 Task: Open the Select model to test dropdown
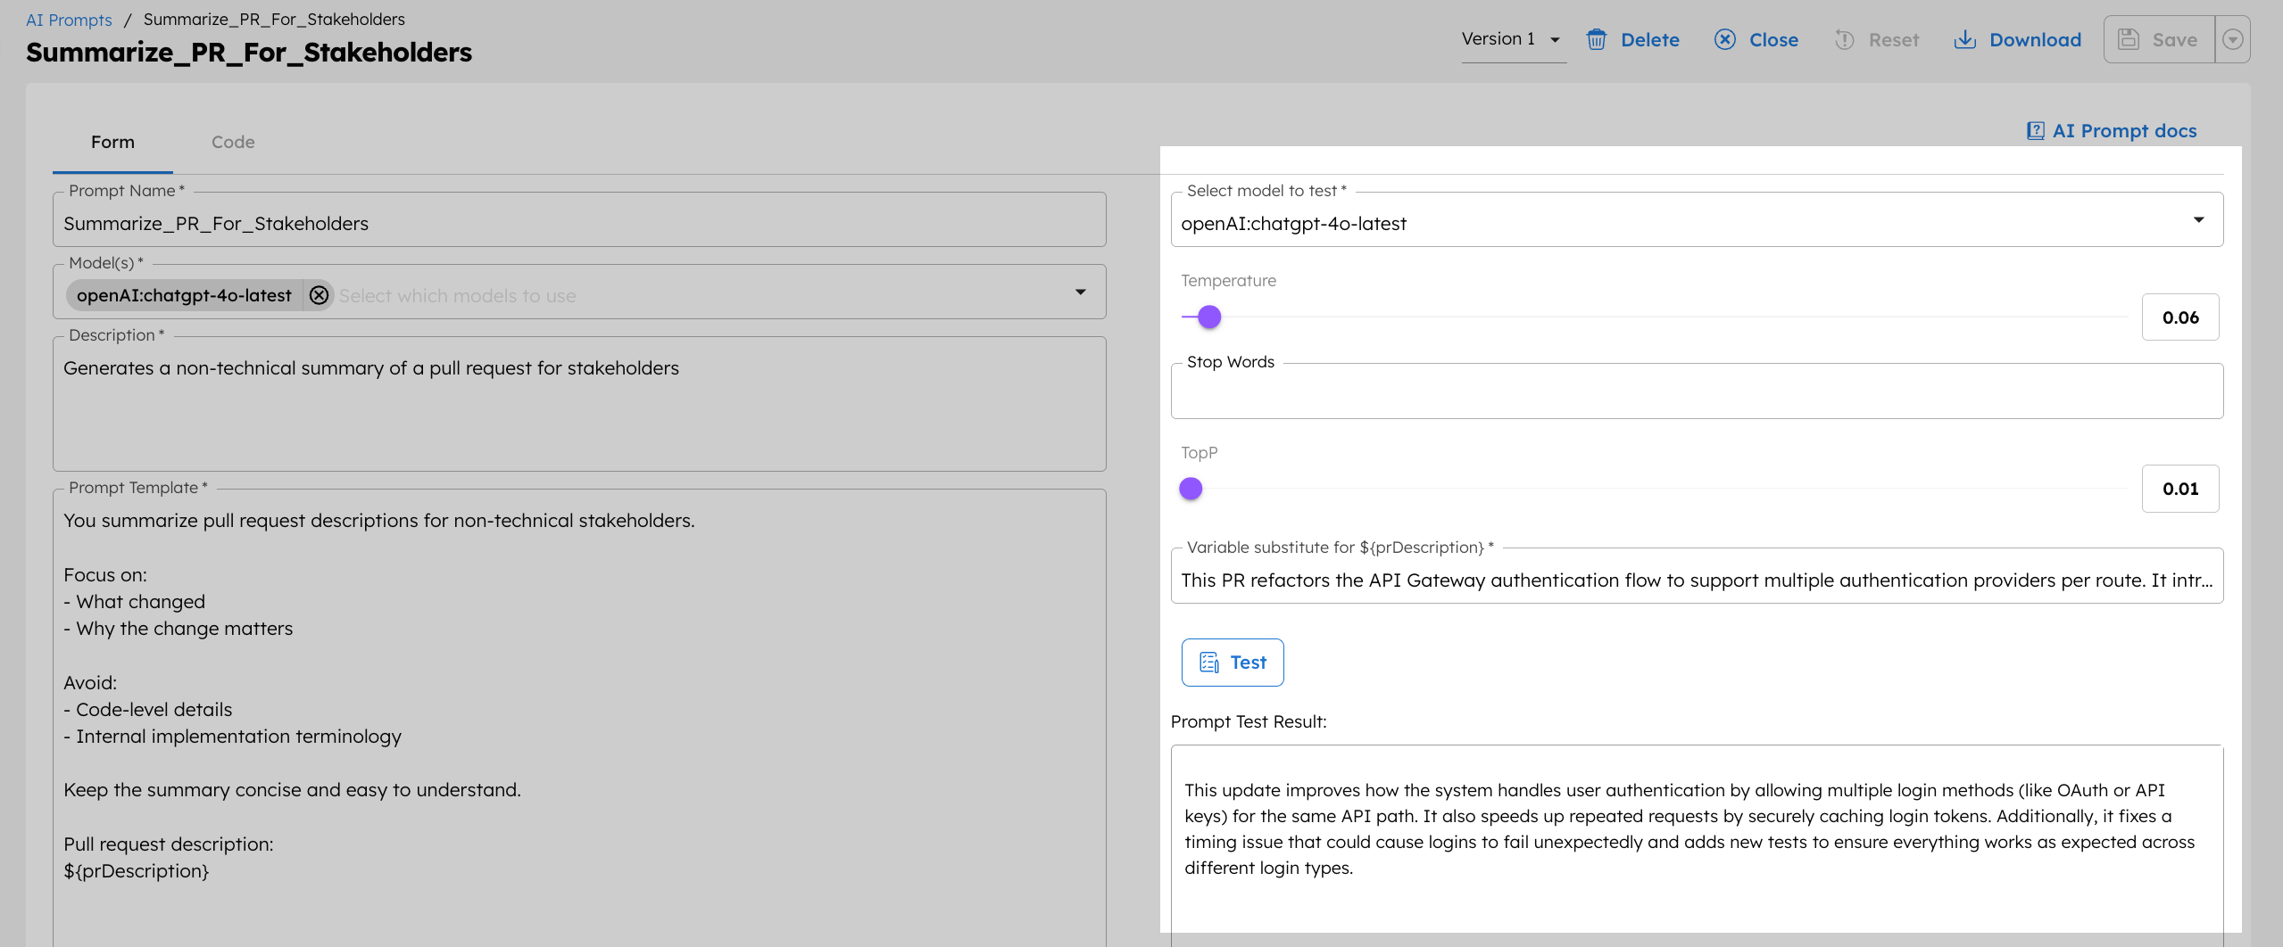coord(2198,219)
